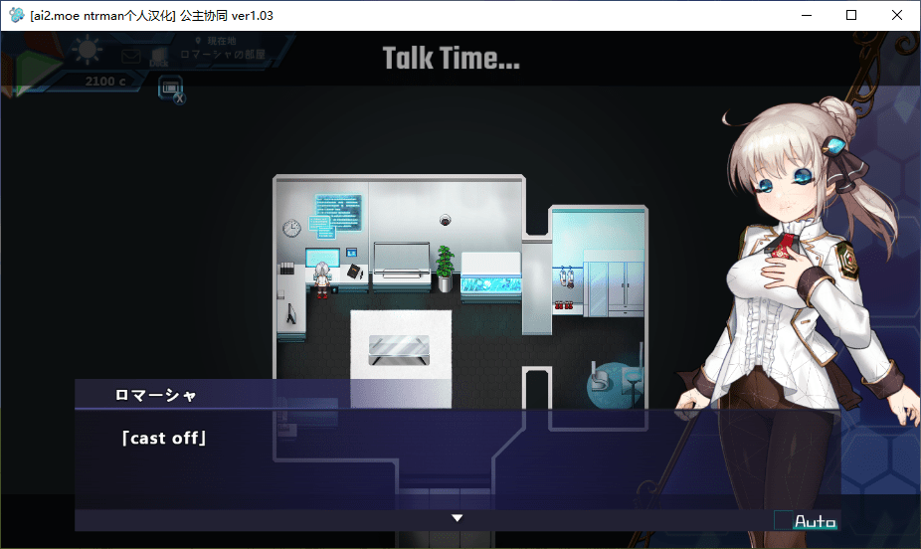The height and width of the screenshot is (549, 921).
Task: Click the window icon with X badge
Action: [x=171, y=89]
